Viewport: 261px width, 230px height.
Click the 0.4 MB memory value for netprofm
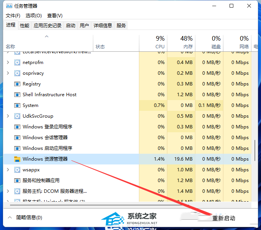[185, 62]
